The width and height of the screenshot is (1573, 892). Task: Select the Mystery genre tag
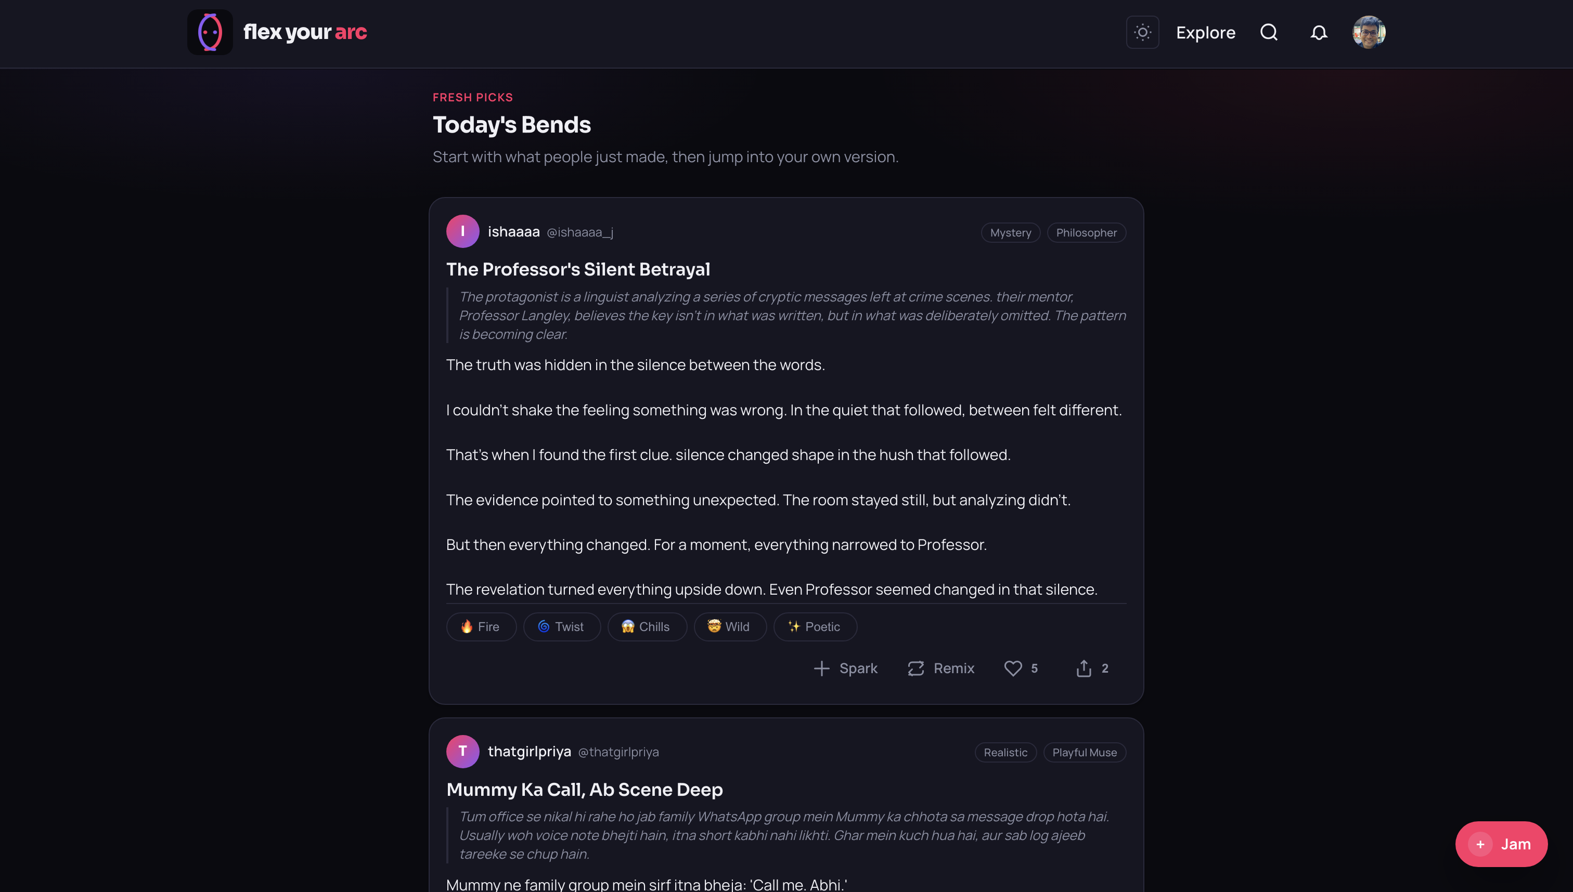click(1010, 233)
